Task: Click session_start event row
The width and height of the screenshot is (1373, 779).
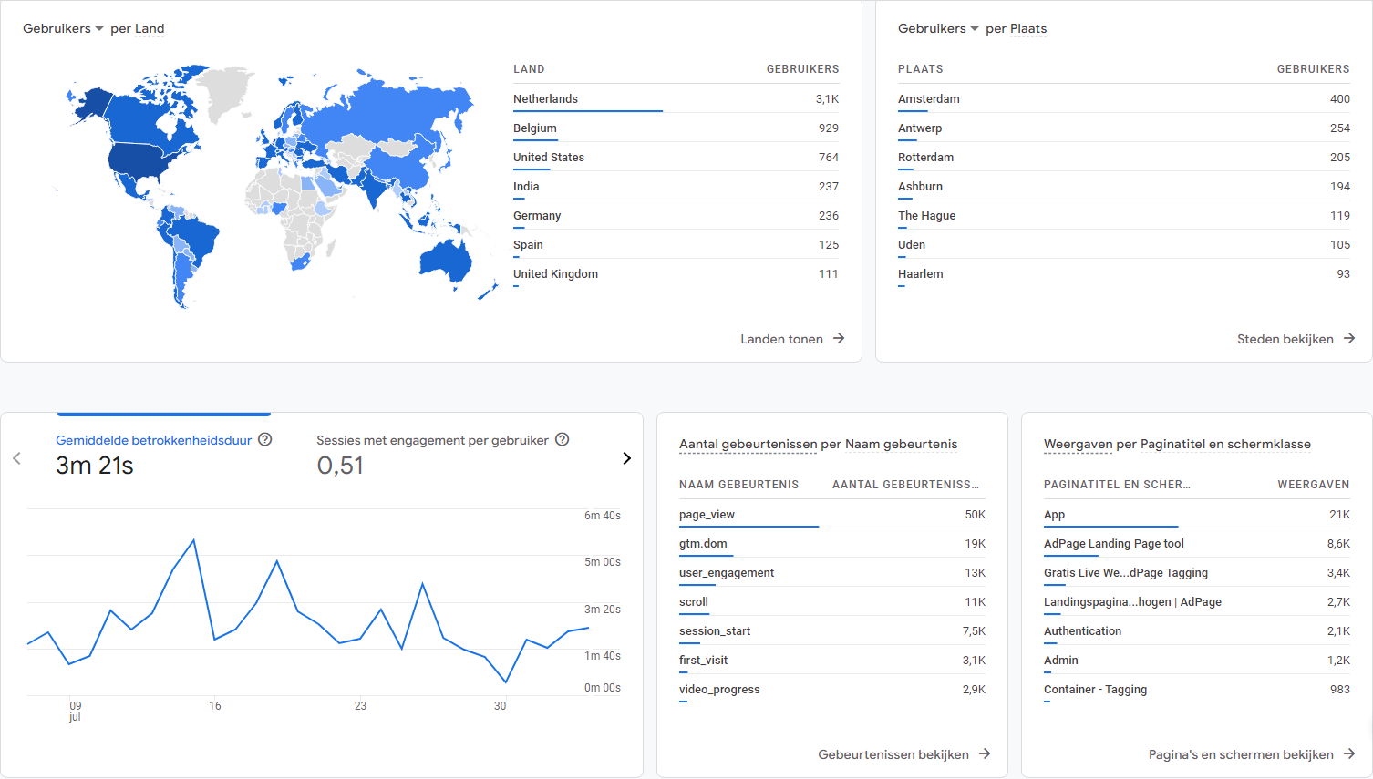Action: click(832, 630)
